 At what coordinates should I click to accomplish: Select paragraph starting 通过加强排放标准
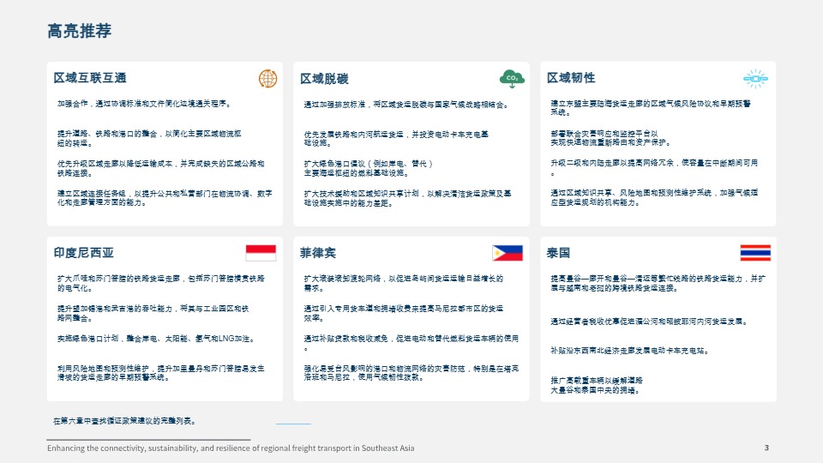[405, 105]
